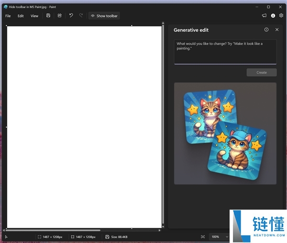Click the Paint app icon in title bar

click(x=6, y=7)
